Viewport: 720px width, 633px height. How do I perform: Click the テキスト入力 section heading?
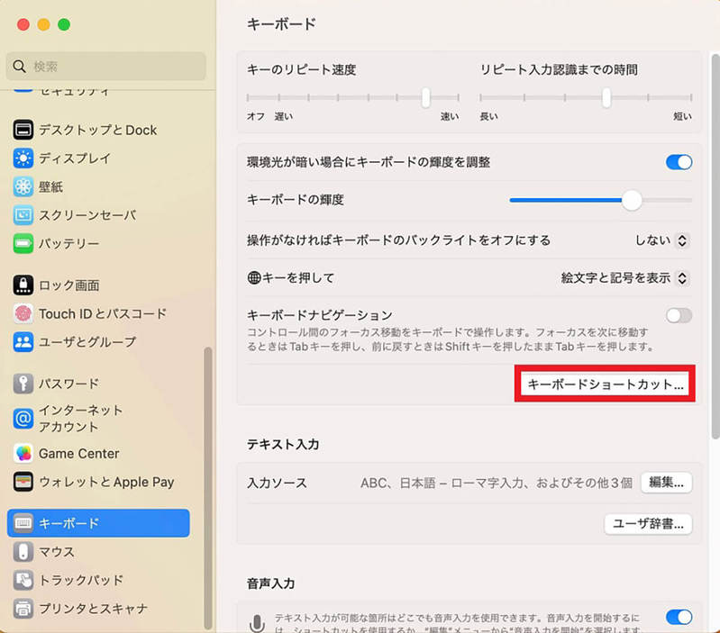pyautogui.click(x=283, y=445)
